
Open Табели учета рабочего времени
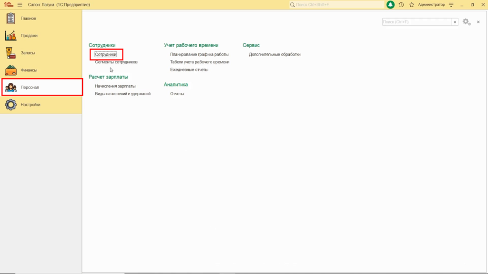click(x=200, y=62)
